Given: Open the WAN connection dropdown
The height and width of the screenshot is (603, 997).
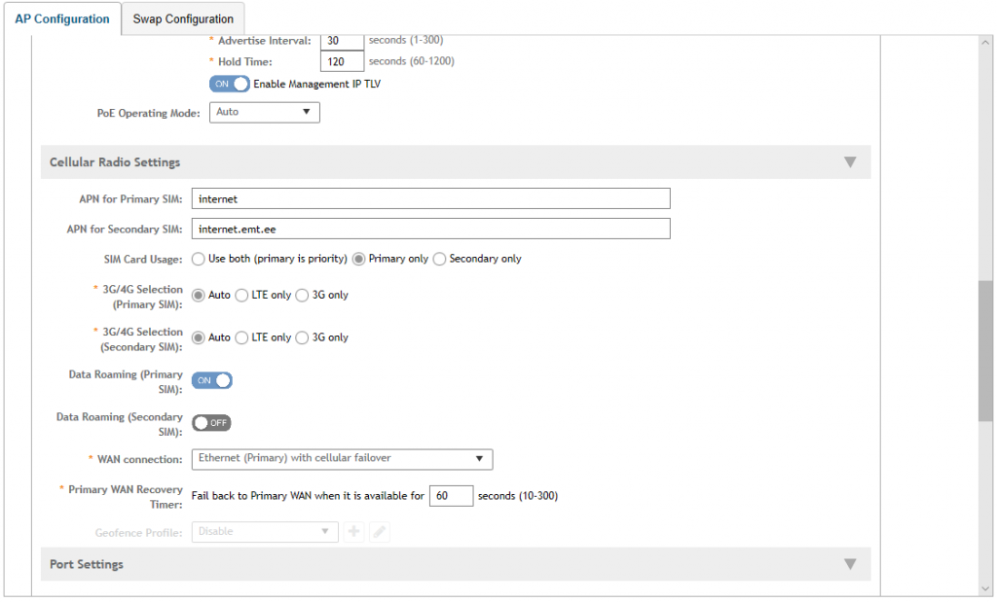Looking at the screenshot, I should (x=342, y=458).
